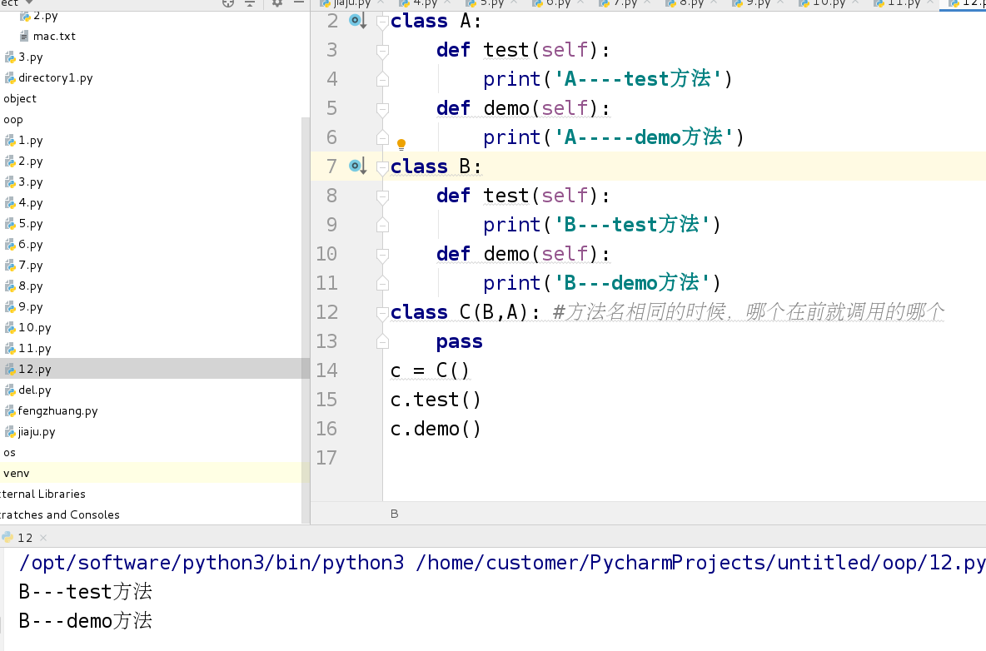Select 6.py in the oop folder
This screenshot has height=651, width=986.
30,245
